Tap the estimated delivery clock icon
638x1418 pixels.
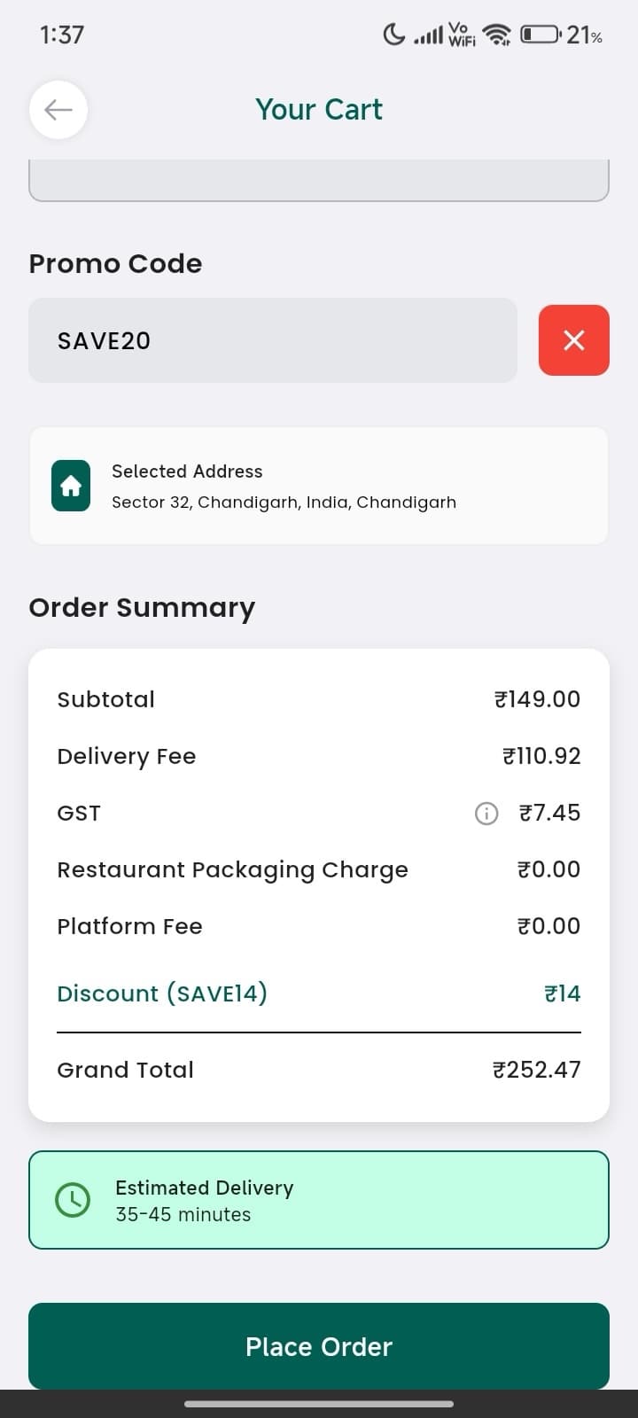(73, 1200)
